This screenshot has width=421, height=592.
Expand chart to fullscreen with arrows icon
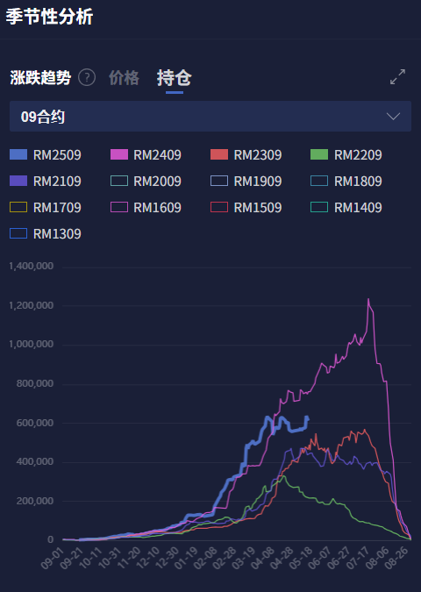click(397, 76)
